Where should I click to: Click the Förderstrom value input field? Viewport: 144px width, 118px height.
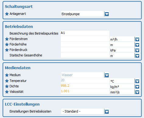coord(85,39)
